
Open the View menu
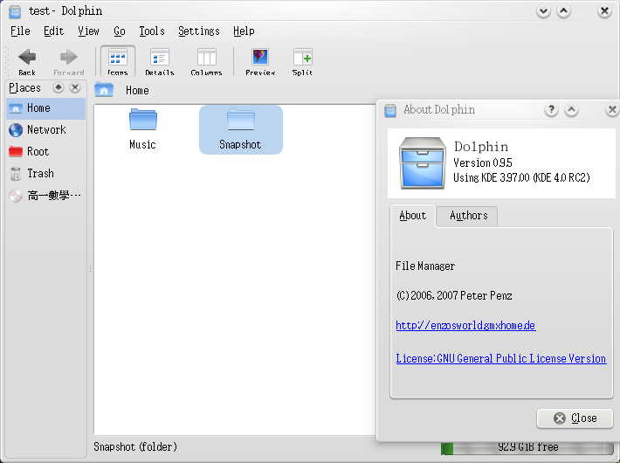tap(88, 31)
